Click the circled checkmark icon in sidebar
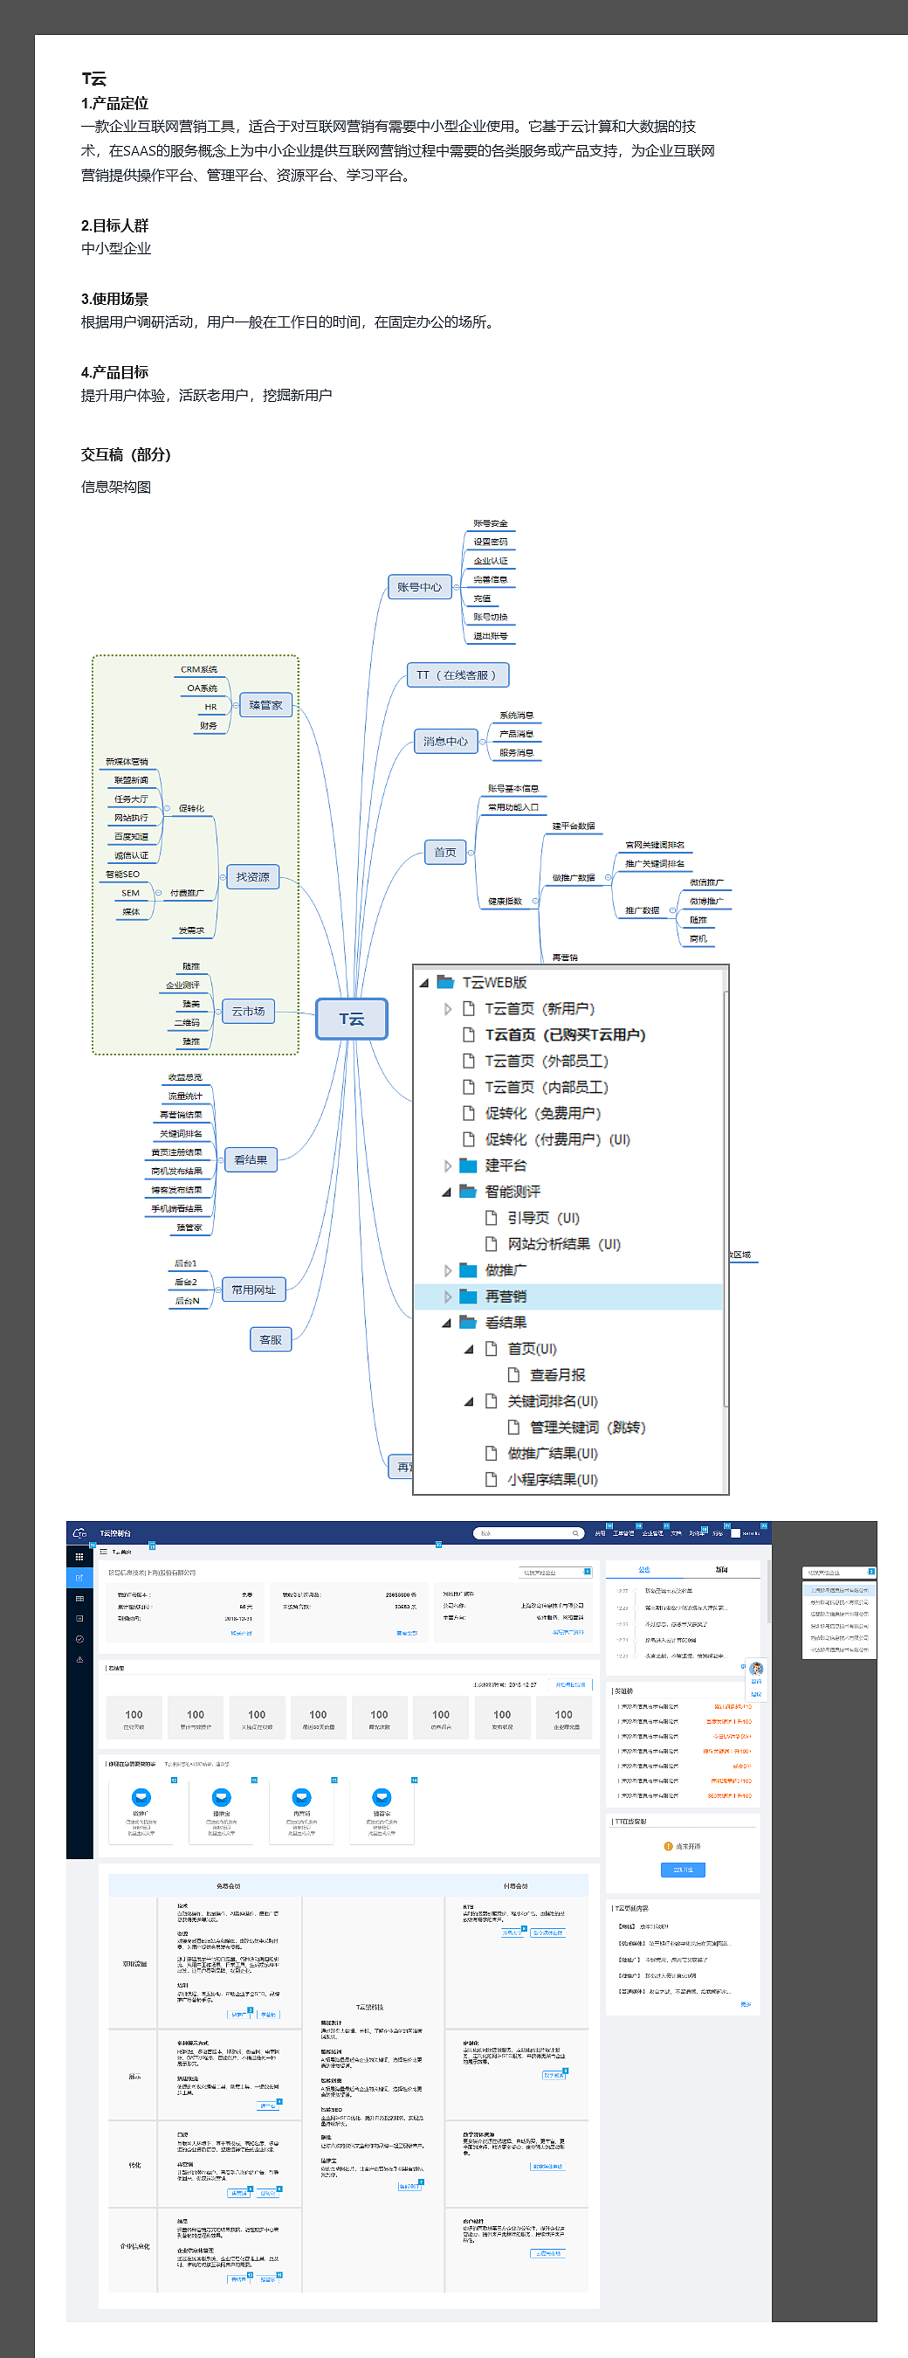 coord(79,1638)
